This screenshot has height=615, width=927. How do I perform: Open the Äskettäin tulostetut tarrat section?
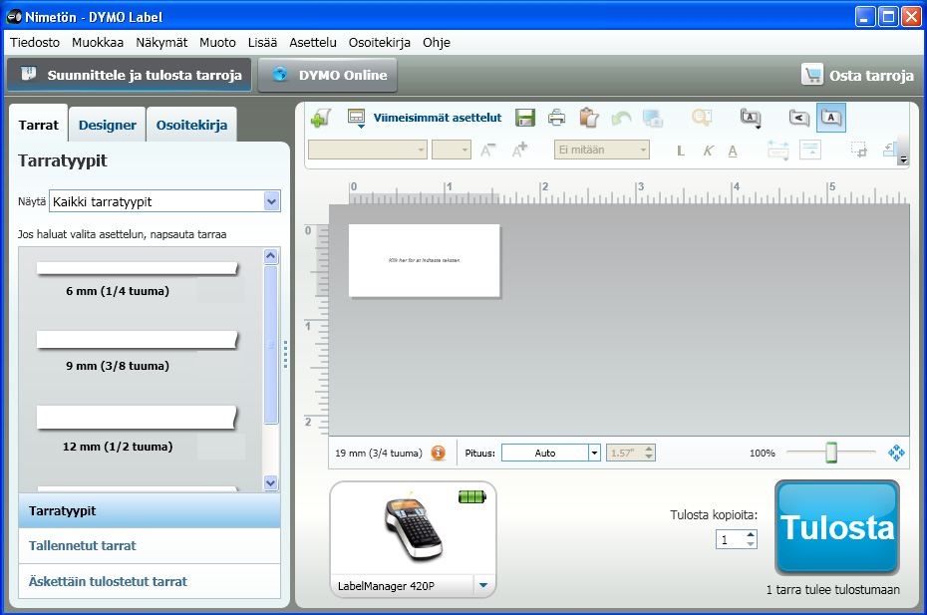coord(150,581)
